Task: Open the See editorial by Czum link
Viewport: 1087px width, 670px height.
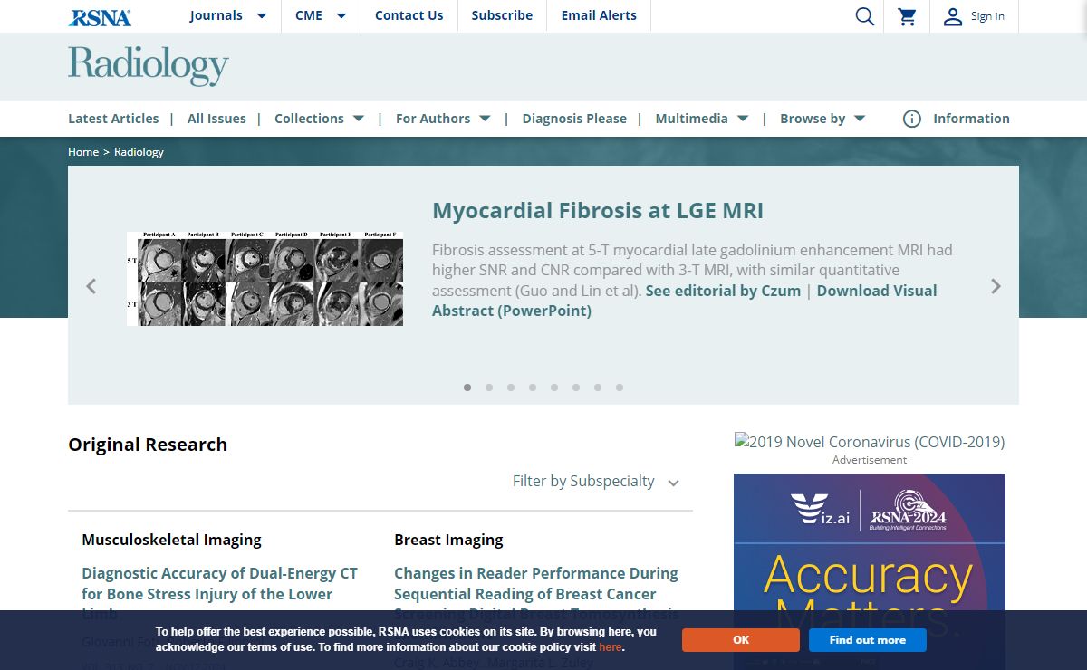Action: tap(723, 291)
